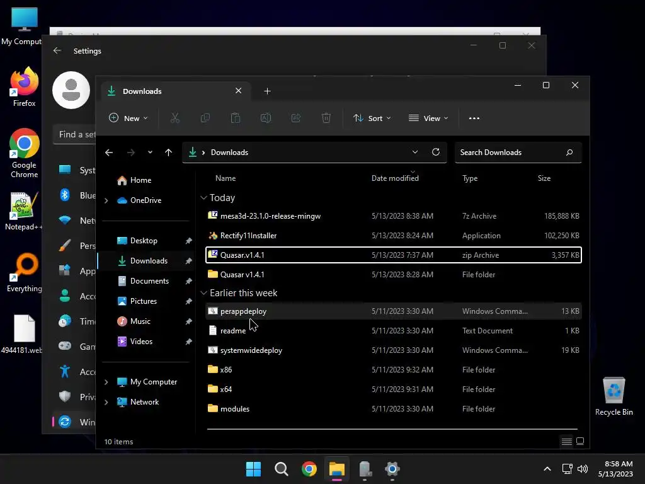The height and width of the screenshot is (484, 645).
Task: Go back with Explorer's back arrow
Action: point(108,153)
